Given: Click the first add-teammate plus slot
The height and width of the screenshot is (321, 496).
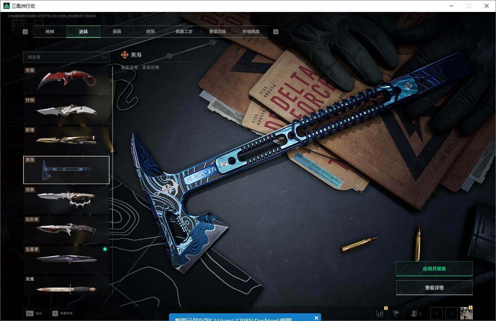Looking at the screenshot, I should [436, 313].
